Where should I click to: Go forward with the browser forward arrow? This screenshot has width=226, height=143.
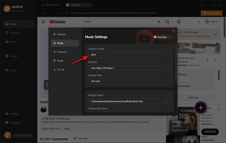53,13
